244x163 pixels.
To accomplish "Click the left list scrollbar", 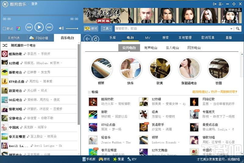I will [79, 85].
